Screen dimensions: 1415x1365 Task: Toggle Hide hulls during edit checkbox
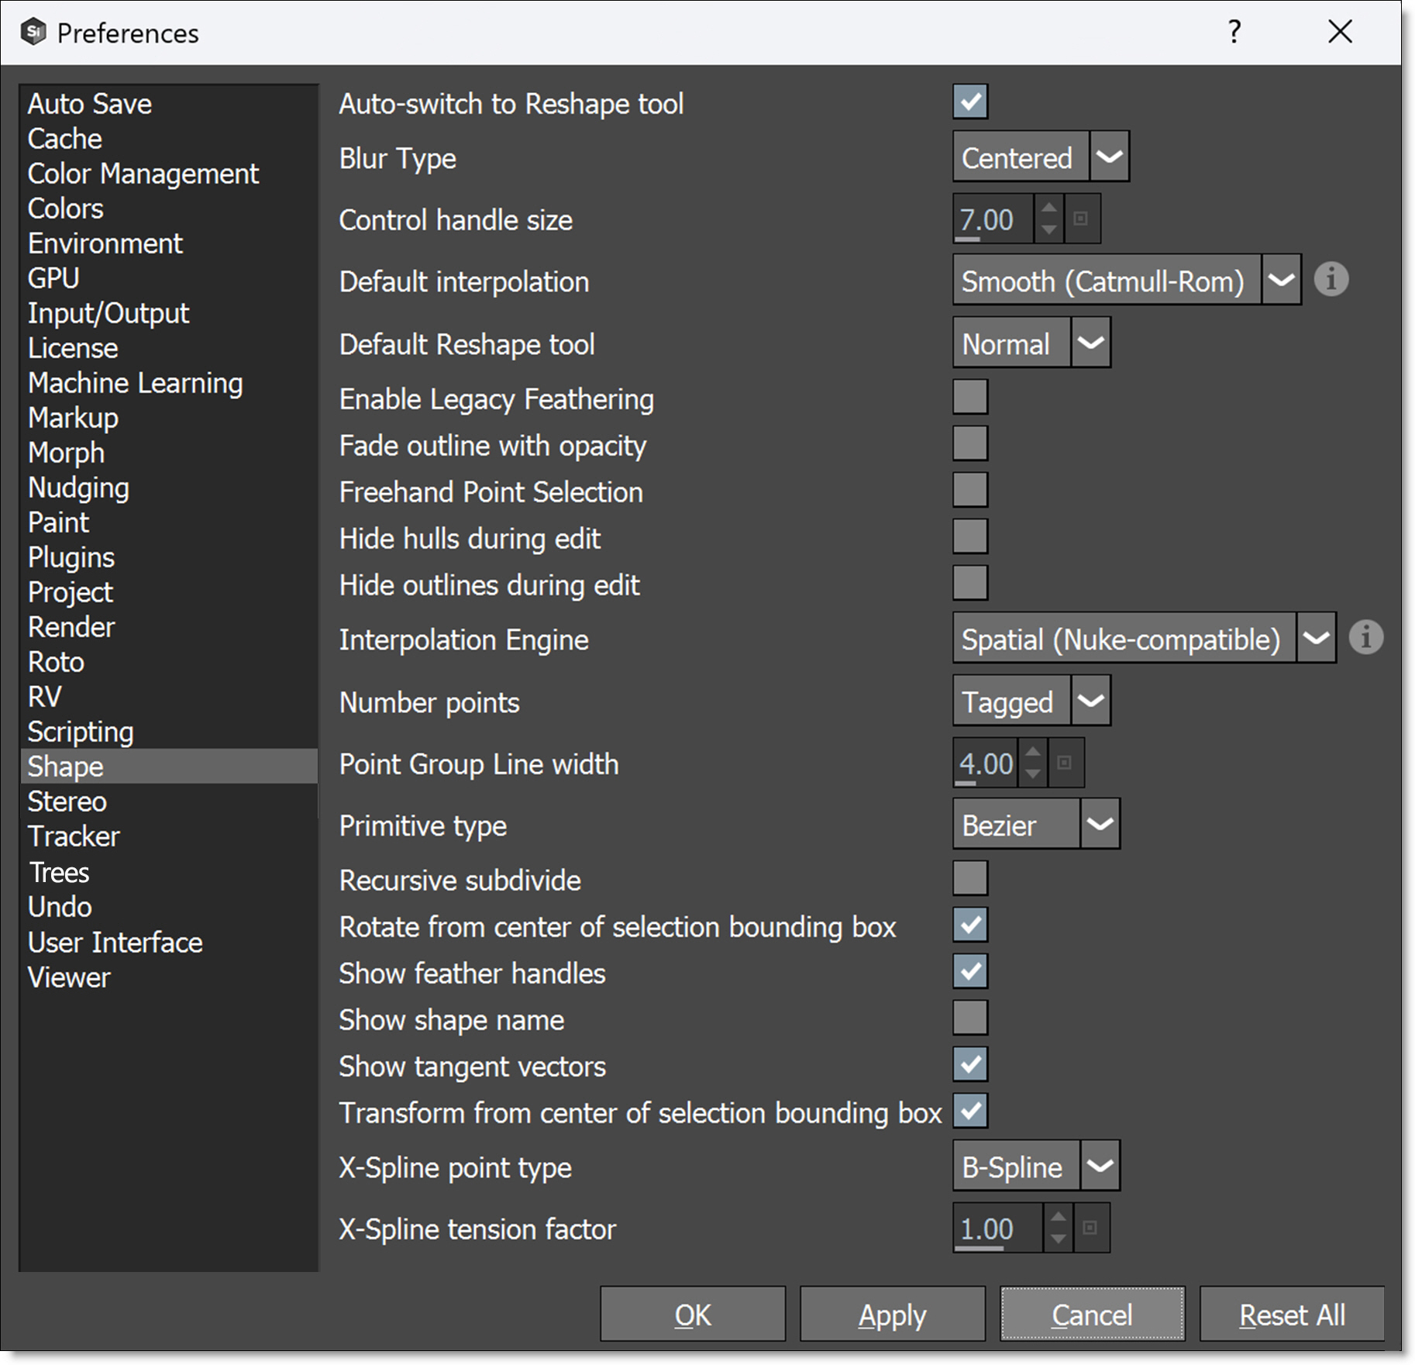click(x=969, y=537)
